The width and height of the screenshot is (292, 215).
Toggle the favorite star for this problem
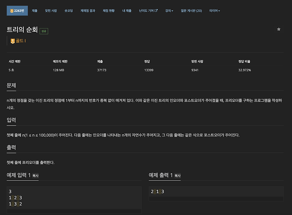[x=279, y=29]
